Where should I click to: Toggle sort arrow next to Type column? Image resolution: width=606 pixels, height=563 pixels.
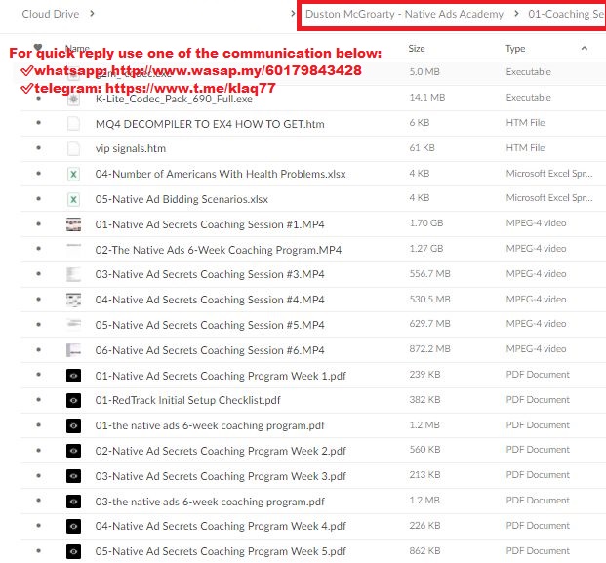[584, 49]
